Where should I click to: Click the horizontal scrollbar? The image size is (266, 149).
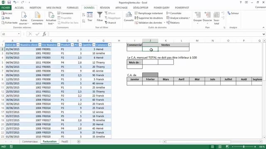point(198,142)
